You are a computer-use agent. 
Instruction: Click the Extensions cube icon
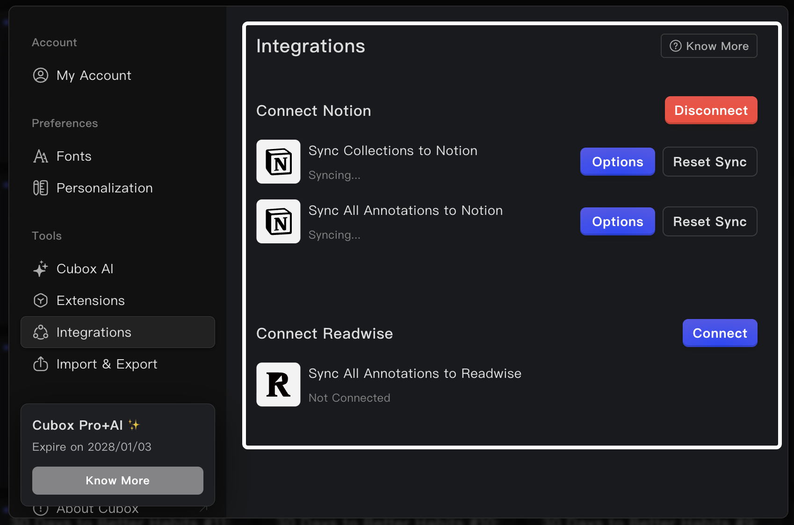tap(41, 300)
